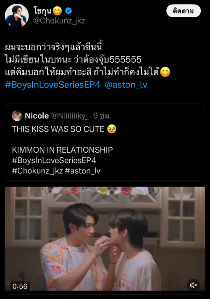This screenshot has width=210, height=299.
Task: Click #BoysInLoveSeriesEP4 hashtag in quoted tweet
Action: pyautogui.click(x=54, y=160)
